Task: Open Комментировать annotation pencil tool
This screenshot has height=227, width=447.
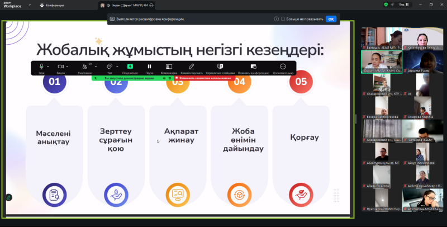Action: click(x=192, y=67)
